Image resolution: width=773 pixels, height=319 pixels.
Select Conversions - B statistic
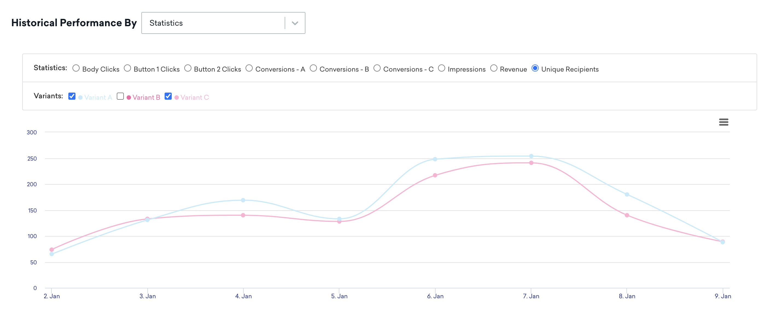314,69
